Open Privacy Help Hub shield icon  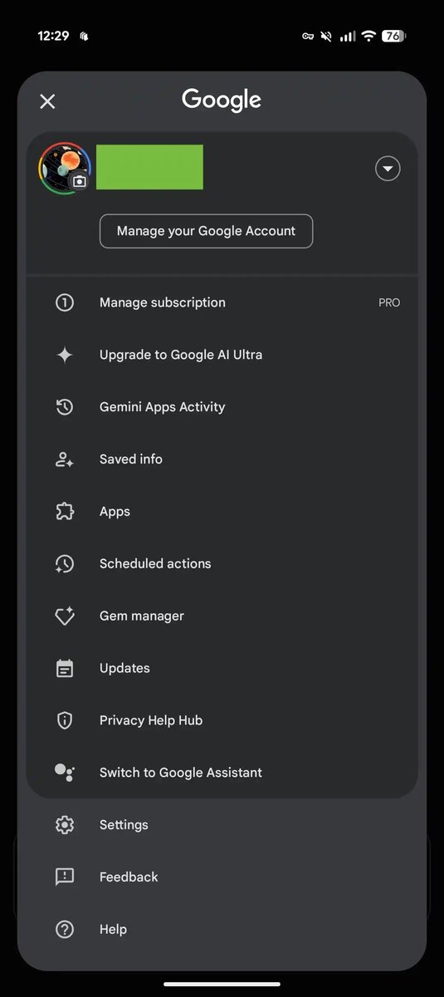pyautogui.click(x=65, y=720)
